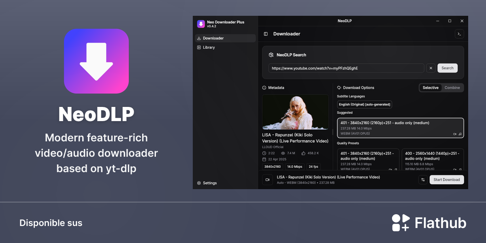Click the eye views icon beside 7.4 M
486x243 pixels.
(283, 153)
